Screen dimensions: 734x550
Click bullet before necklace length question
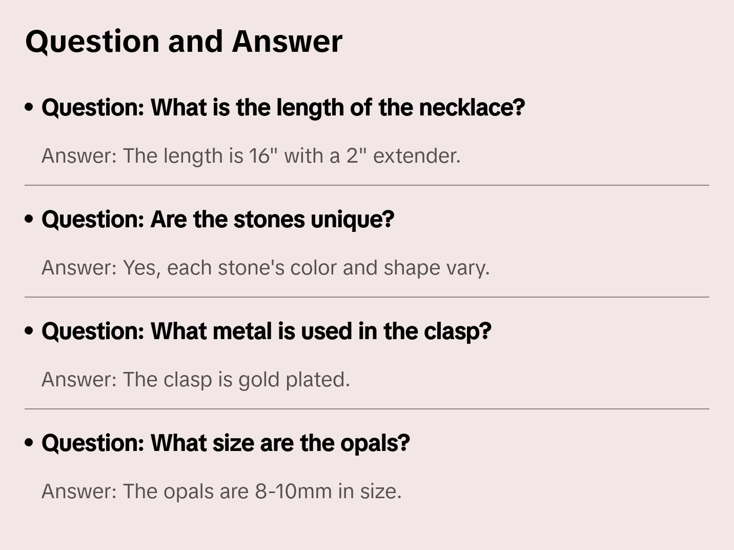coord(29,107)
